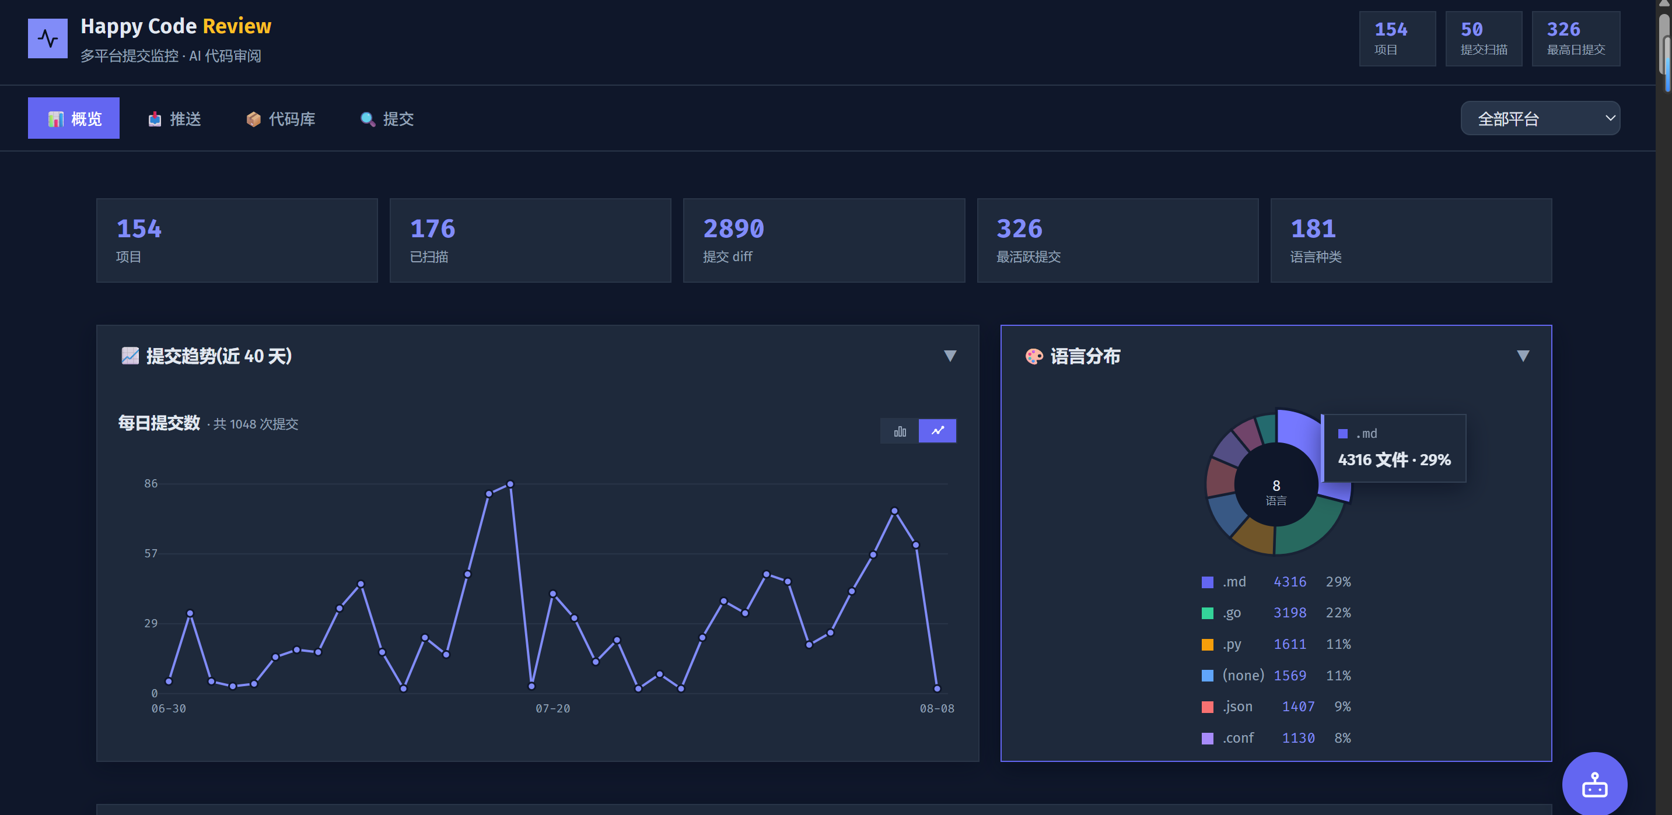Click the bar chart icon on 概览 tab
This screenshot has height=815, width=1672.
pos(56,119)
